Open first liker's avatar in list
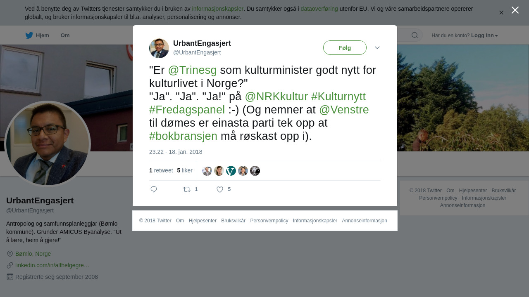 207,171
